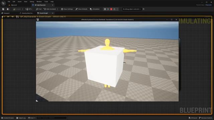Open the debug object selector dropdown
The width and height of the screenshot is (214, 120).
tap(132, 9)
